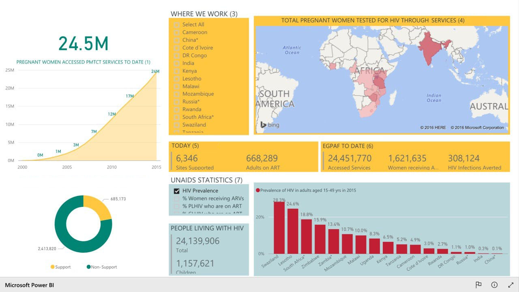Screen dimensions: 519x292
Task: Check % Women receiving ARVs option
Action: [177, 199]
